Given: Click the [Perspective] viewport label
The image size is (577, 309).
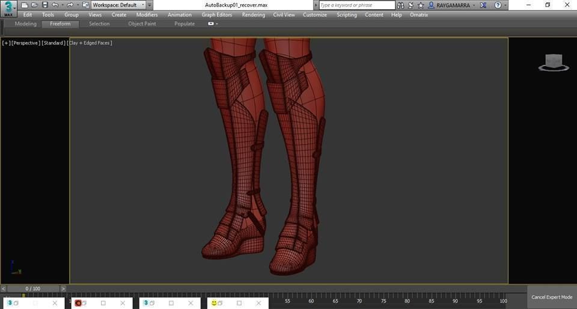Looking at the screenshot, I should pos(25,43).
